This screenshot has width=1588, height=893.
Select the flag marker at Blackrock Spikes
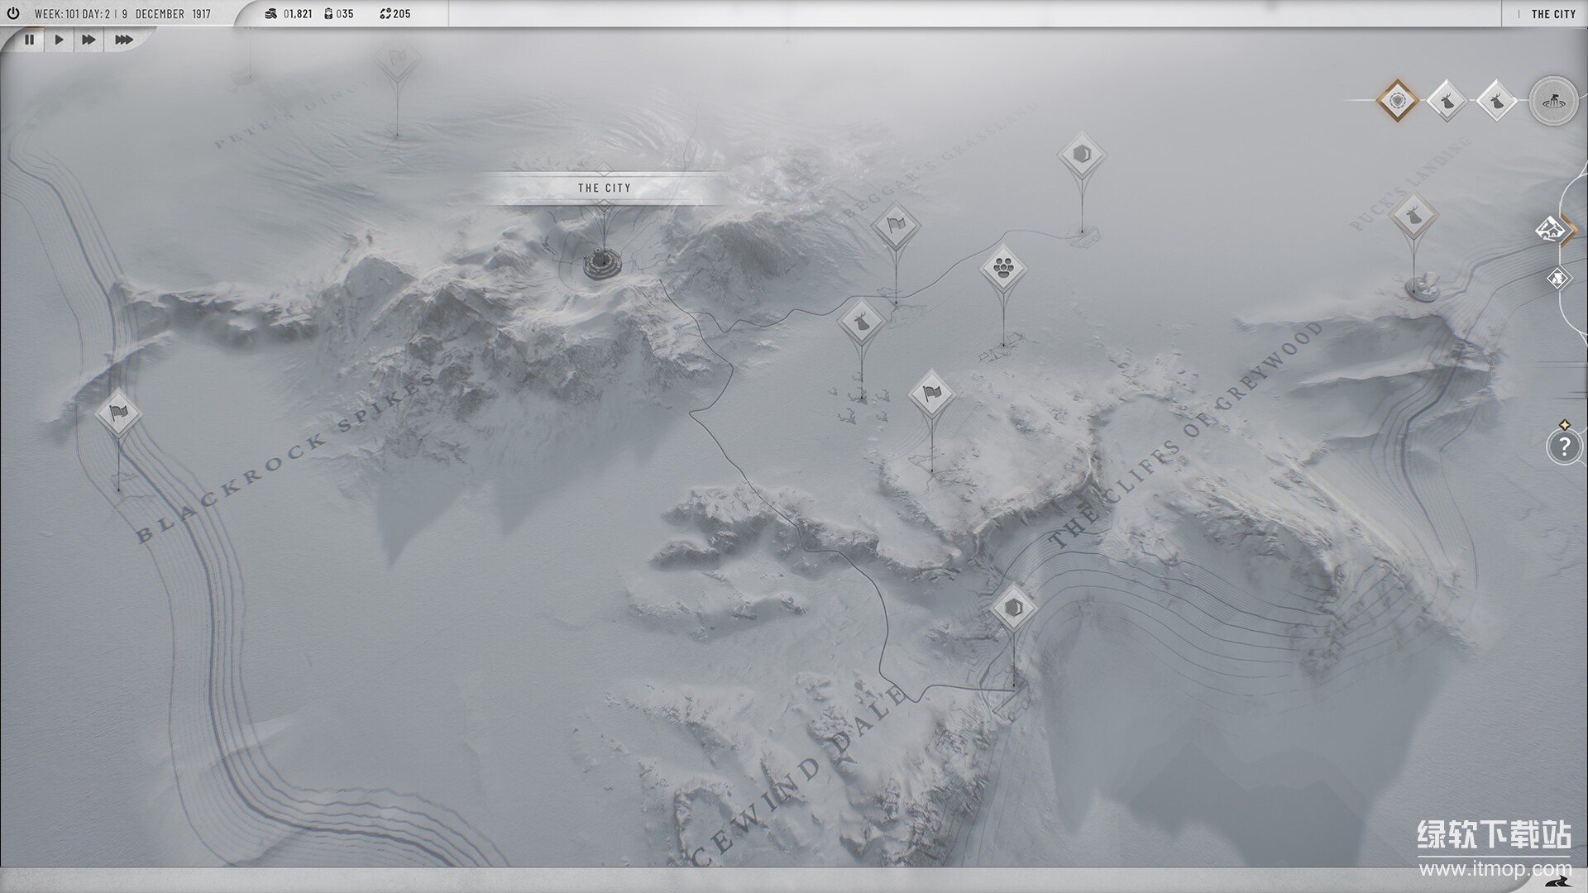(118, 412)
